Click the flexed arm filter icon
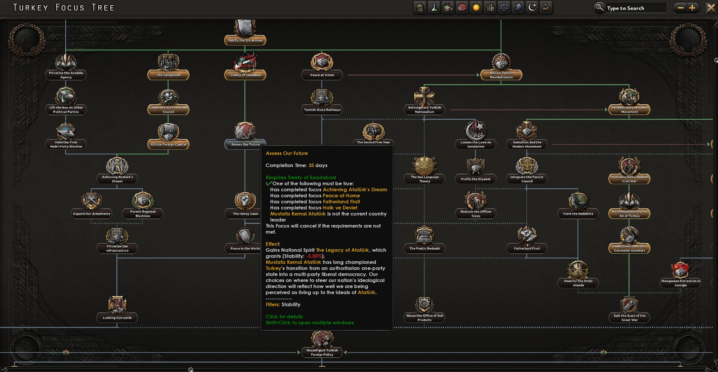The image size is (718, 372). pyautogui.click(x=546, y=8)
